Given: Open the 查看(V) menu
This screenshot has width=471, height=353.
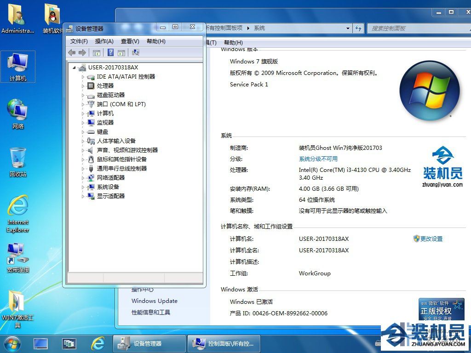Looking at the screenshot, I should tap(130, 41).
